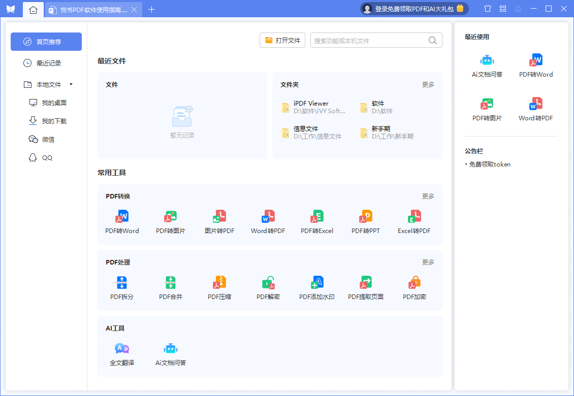Open the grid apps icon in title bar

point(503,9)
